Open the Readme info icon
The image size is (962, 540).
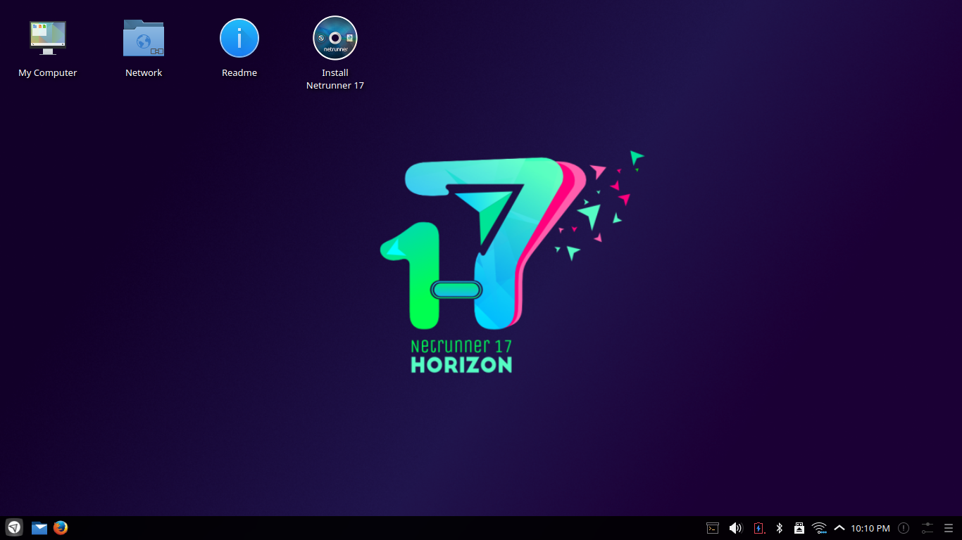pos(239,38)
